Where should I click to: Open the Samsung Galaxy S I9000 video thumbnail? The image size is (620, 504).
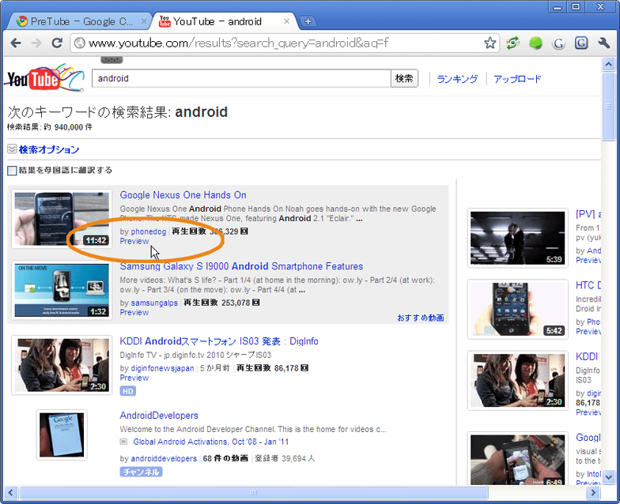pos(62,291)
